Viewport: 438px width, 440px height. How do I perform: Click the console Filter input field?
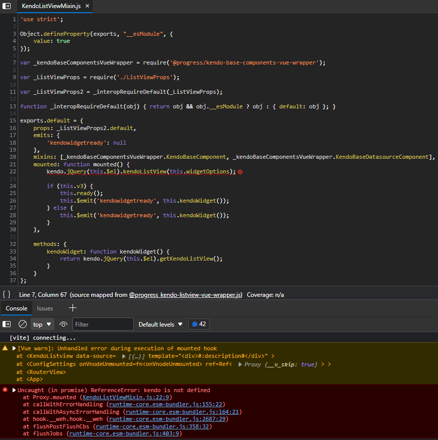(102, 324)
